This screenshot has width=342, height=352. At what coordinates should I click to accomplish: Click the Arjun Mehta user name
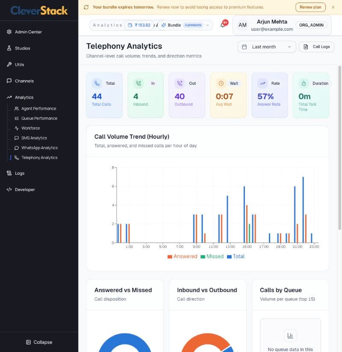point(272,22)
